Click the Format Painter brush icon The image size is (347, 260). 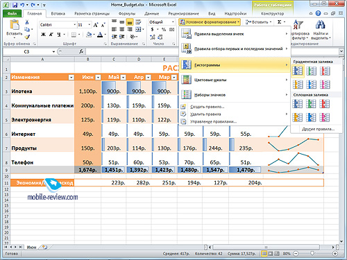coord(27,37)
